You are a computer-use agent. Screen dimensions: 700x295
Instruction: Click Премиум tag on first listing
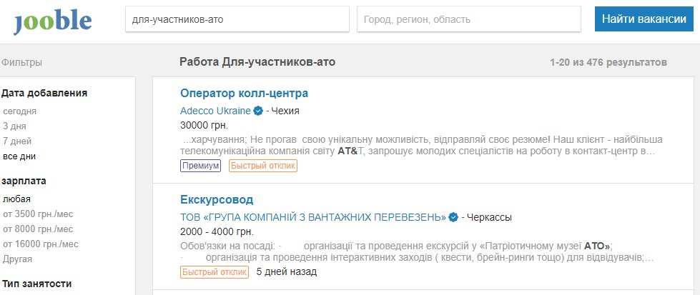click(200, 166)
